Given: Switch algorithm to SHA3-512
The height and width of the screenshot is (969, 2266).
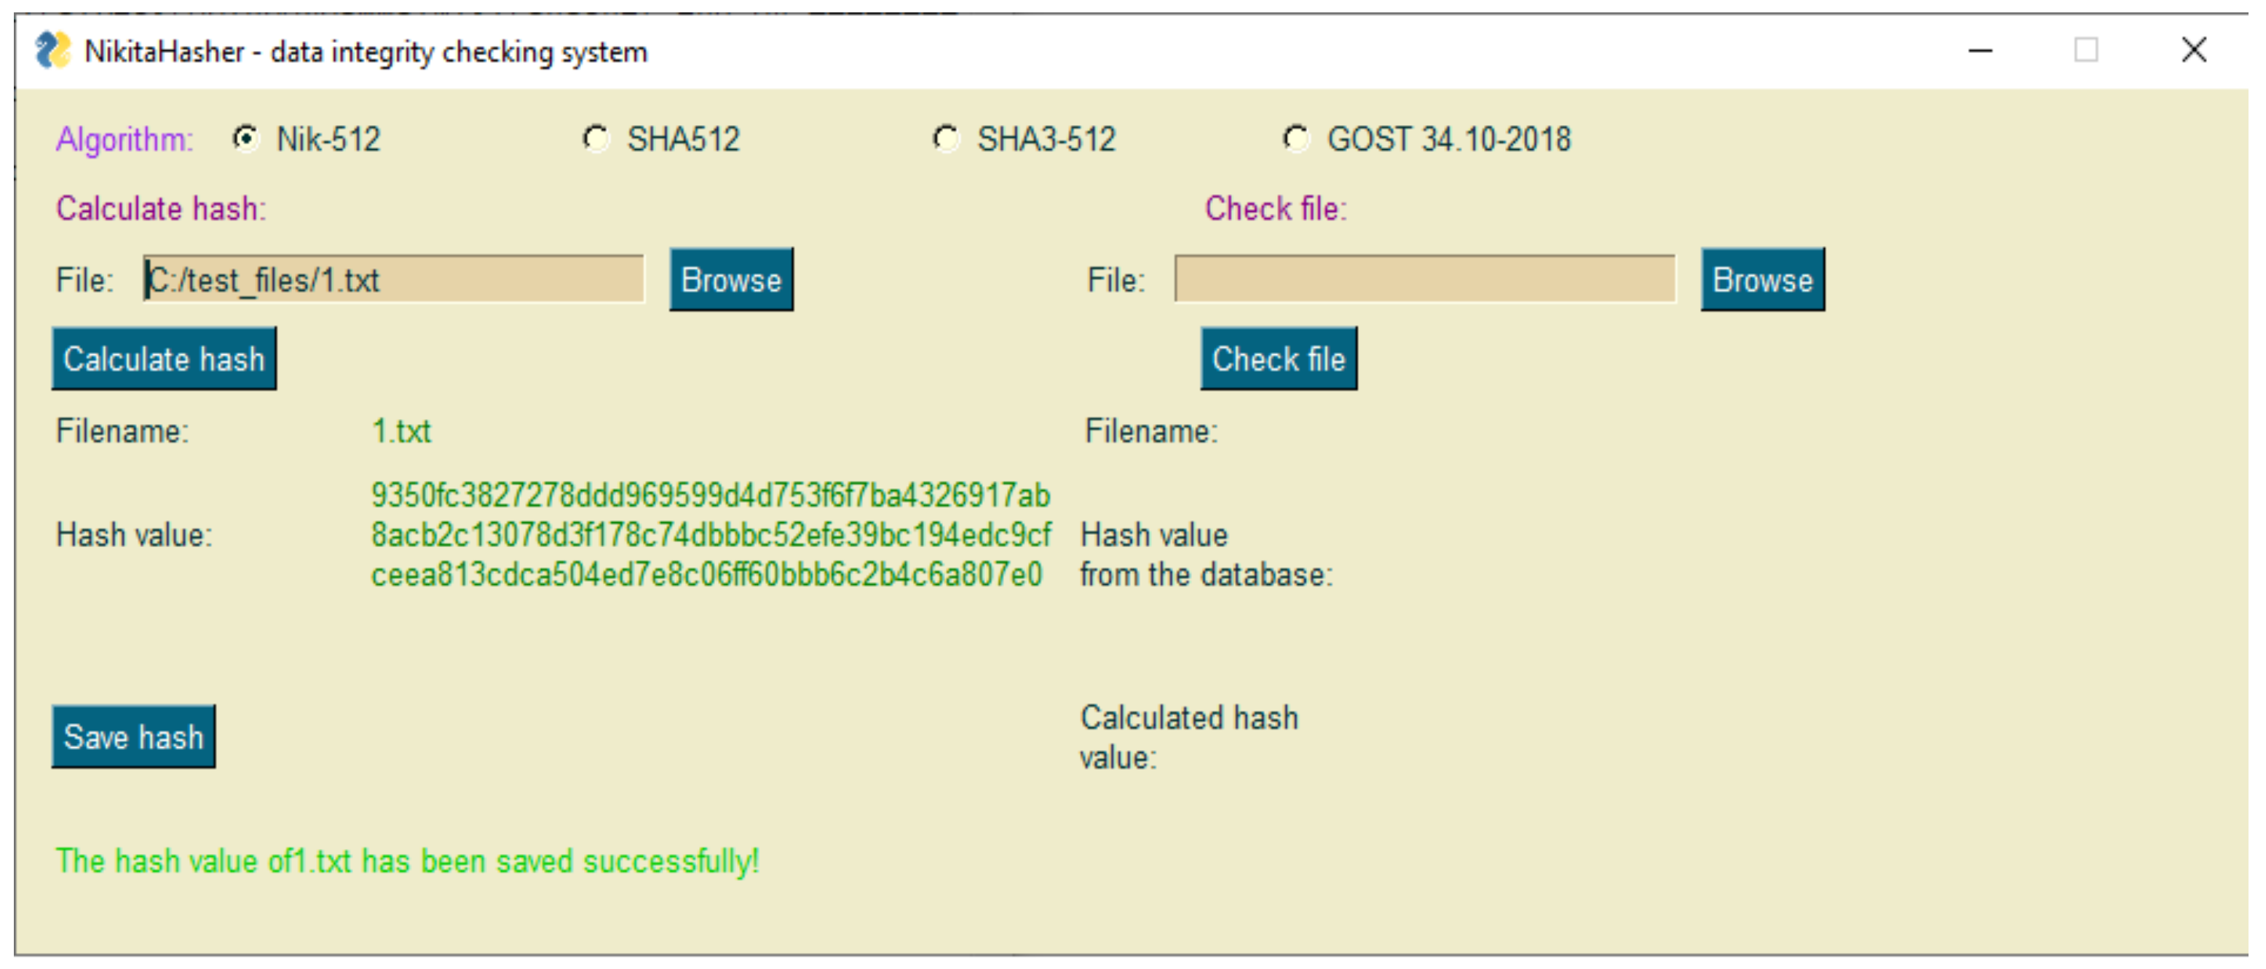Looking at the screenshot, I should [x=946, y=139].
